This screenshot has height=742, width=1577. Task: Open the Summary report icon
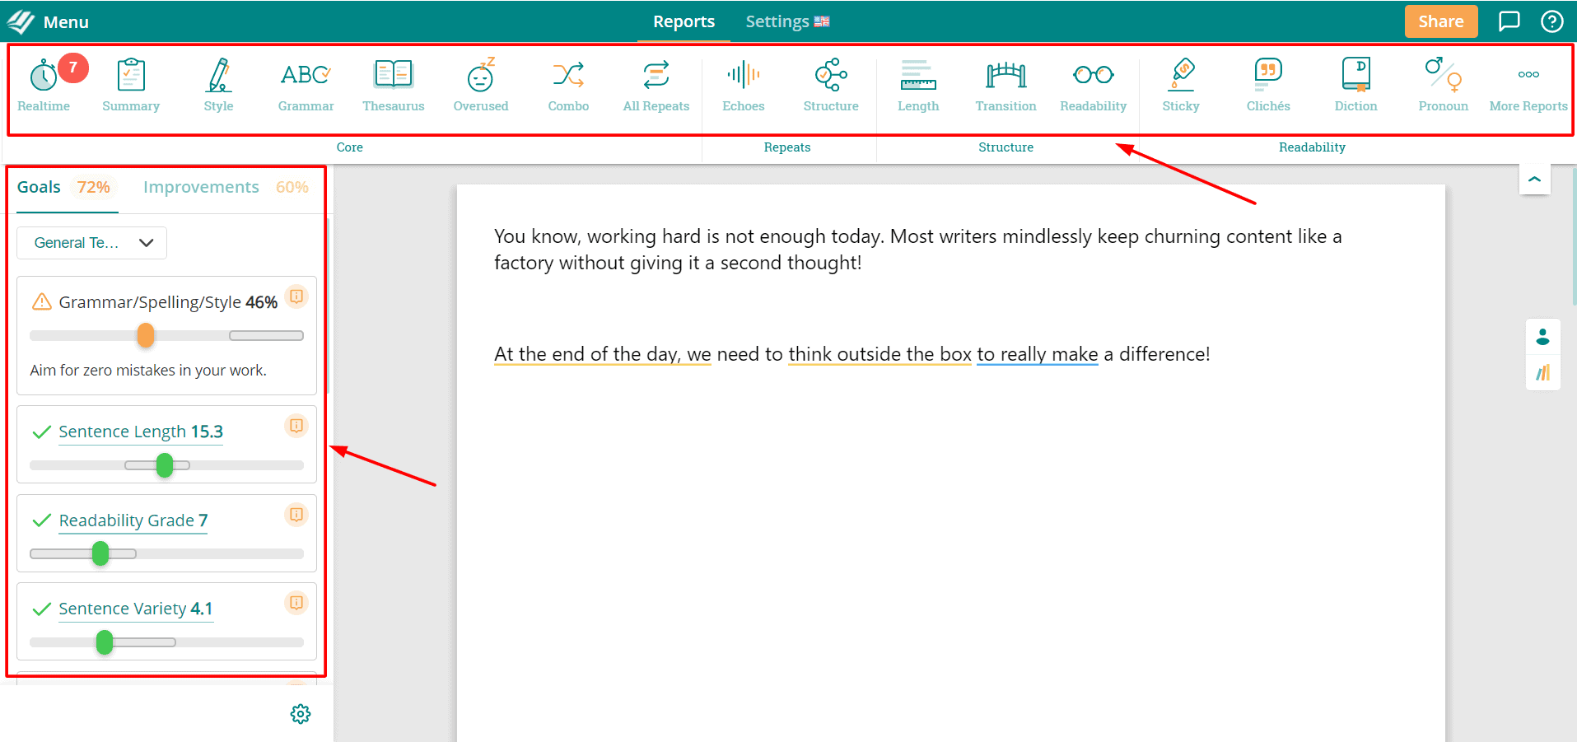tap(131, 85)
